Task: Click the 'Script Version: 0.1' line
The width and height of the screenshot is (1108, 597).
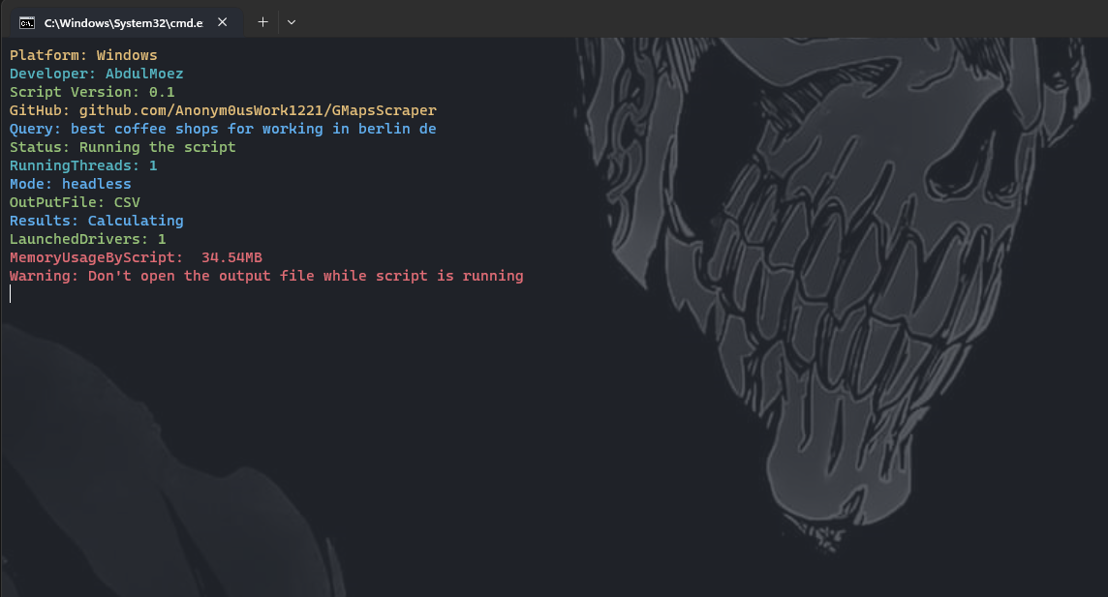Action: pos(92,92)
